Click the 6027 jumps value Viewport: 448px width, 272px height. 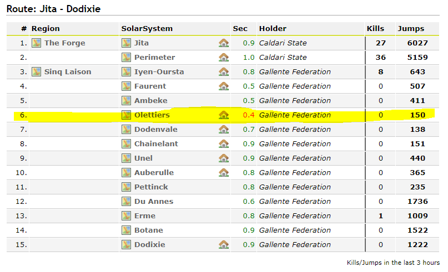pyautogui.click(x=417, y=43)
